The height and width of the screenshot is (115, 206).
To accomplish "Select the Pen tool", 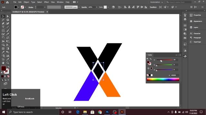I will (x=3, y=23).
